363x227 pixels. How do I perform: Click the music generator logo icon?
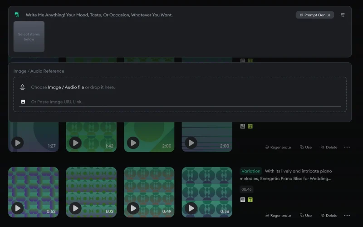(x=17, y=15)
